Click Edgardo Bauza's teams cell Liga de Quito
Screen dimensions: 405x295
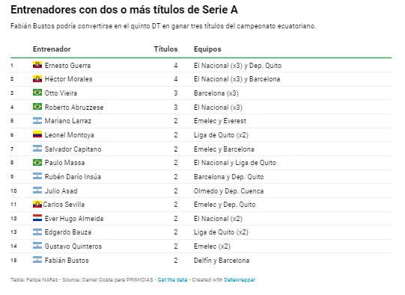pyautogui.click(x=221, y=232)
